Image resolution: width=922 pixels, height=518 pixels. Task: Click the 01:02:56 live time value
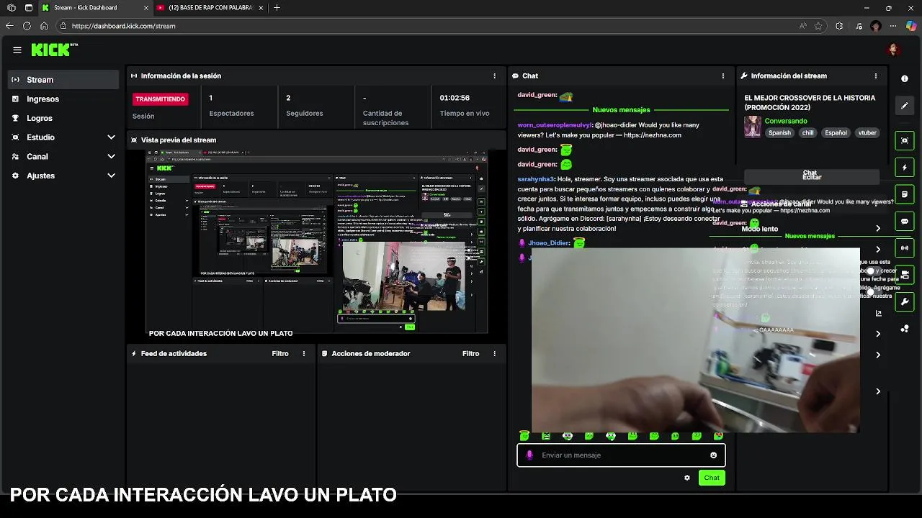(x=455, y=98)
